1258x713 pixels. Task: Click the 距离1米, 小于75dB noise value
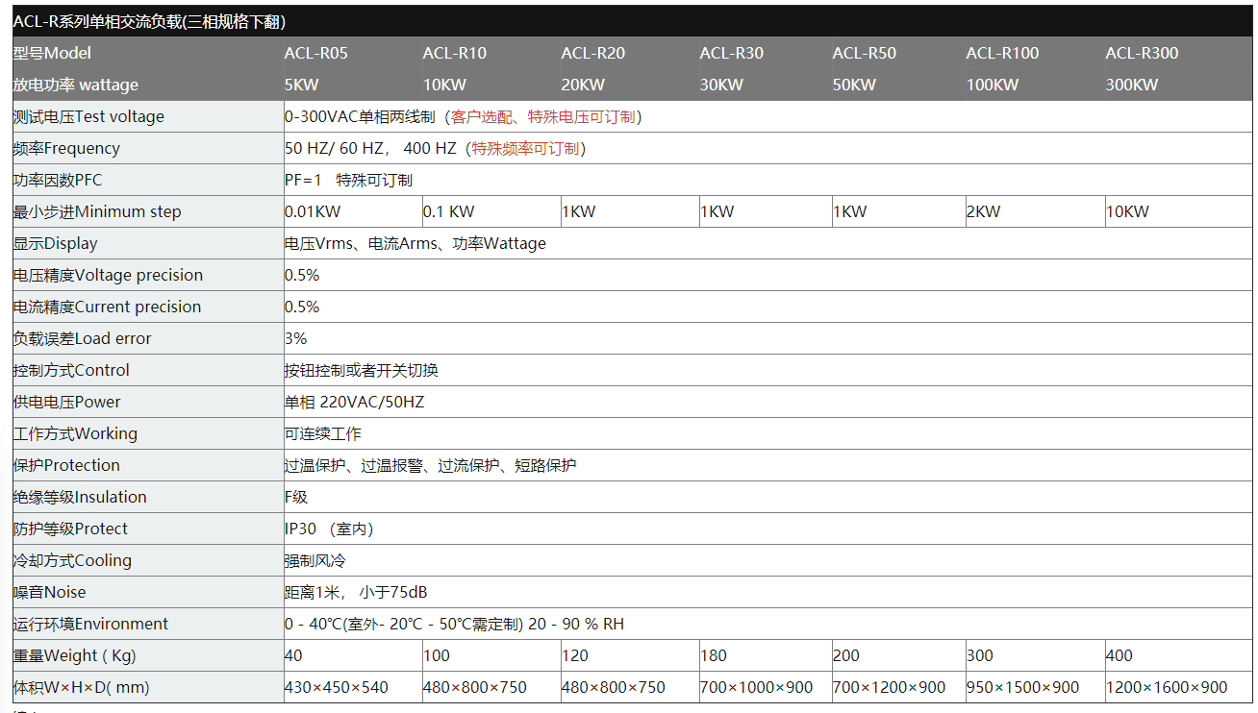coord(356,592)
